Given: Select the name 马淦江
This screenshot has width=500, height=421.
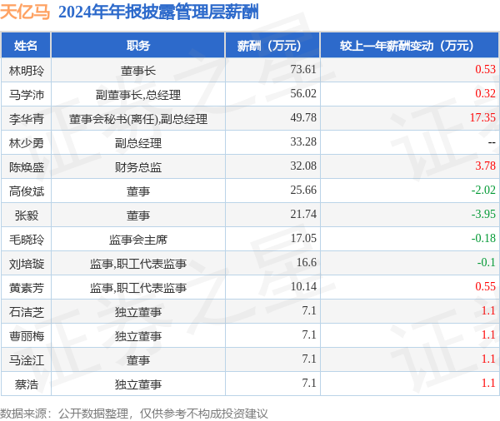Looking at the screenshot, I should click(27, 360).
